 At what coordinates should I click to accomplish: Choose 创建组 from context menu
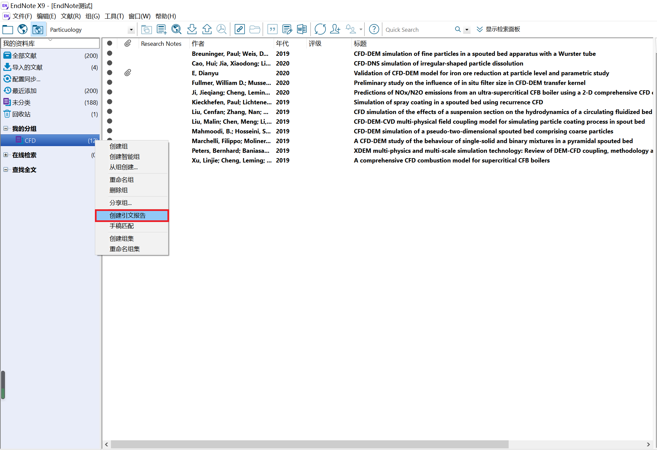132,146
